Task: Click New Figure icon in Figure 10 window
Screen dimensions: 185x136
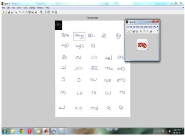Action: (x=127, y=31)
